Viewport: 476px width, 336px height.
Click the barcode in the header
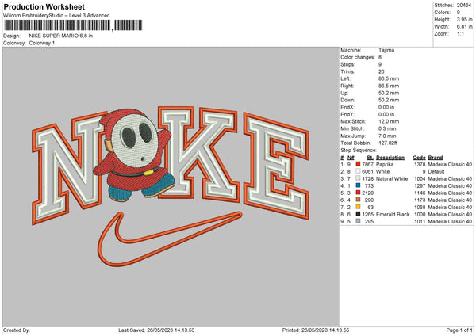[x=72, y=25]
